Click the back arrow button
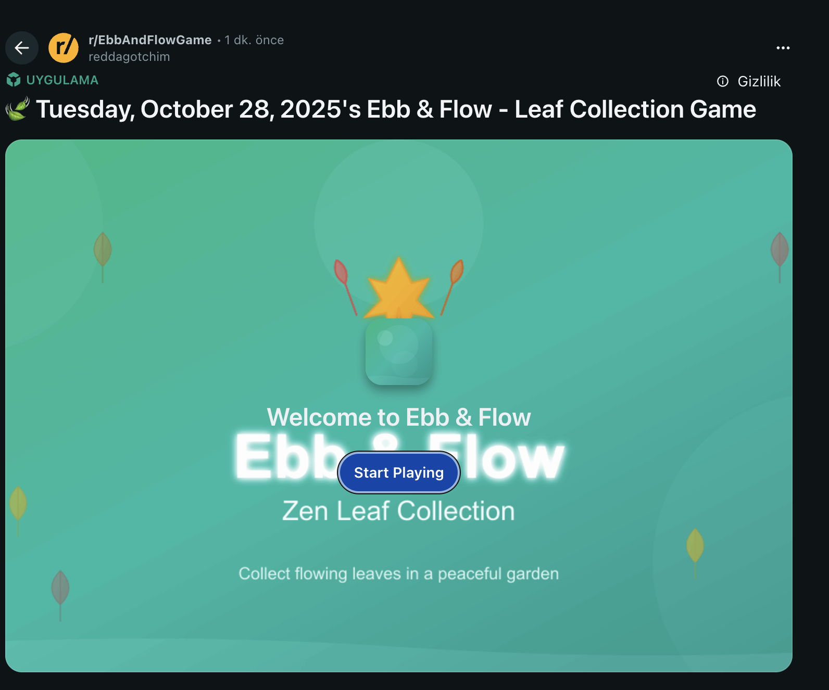 click(22, 48)
